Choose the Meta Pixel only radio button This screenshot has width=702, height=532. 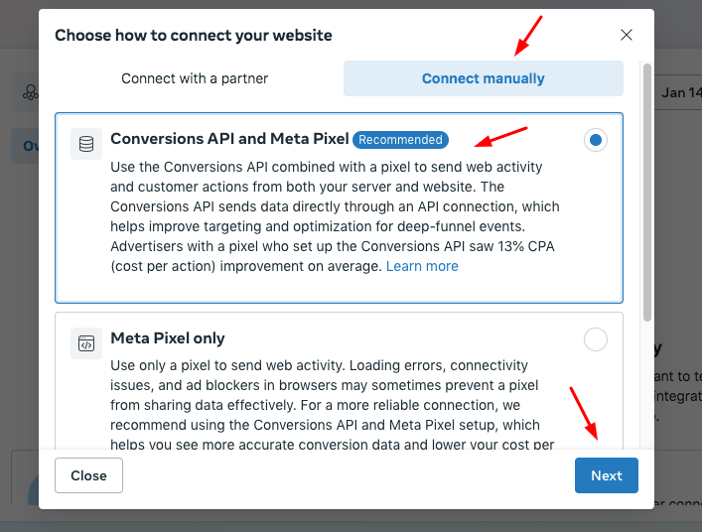pos(596,339)
